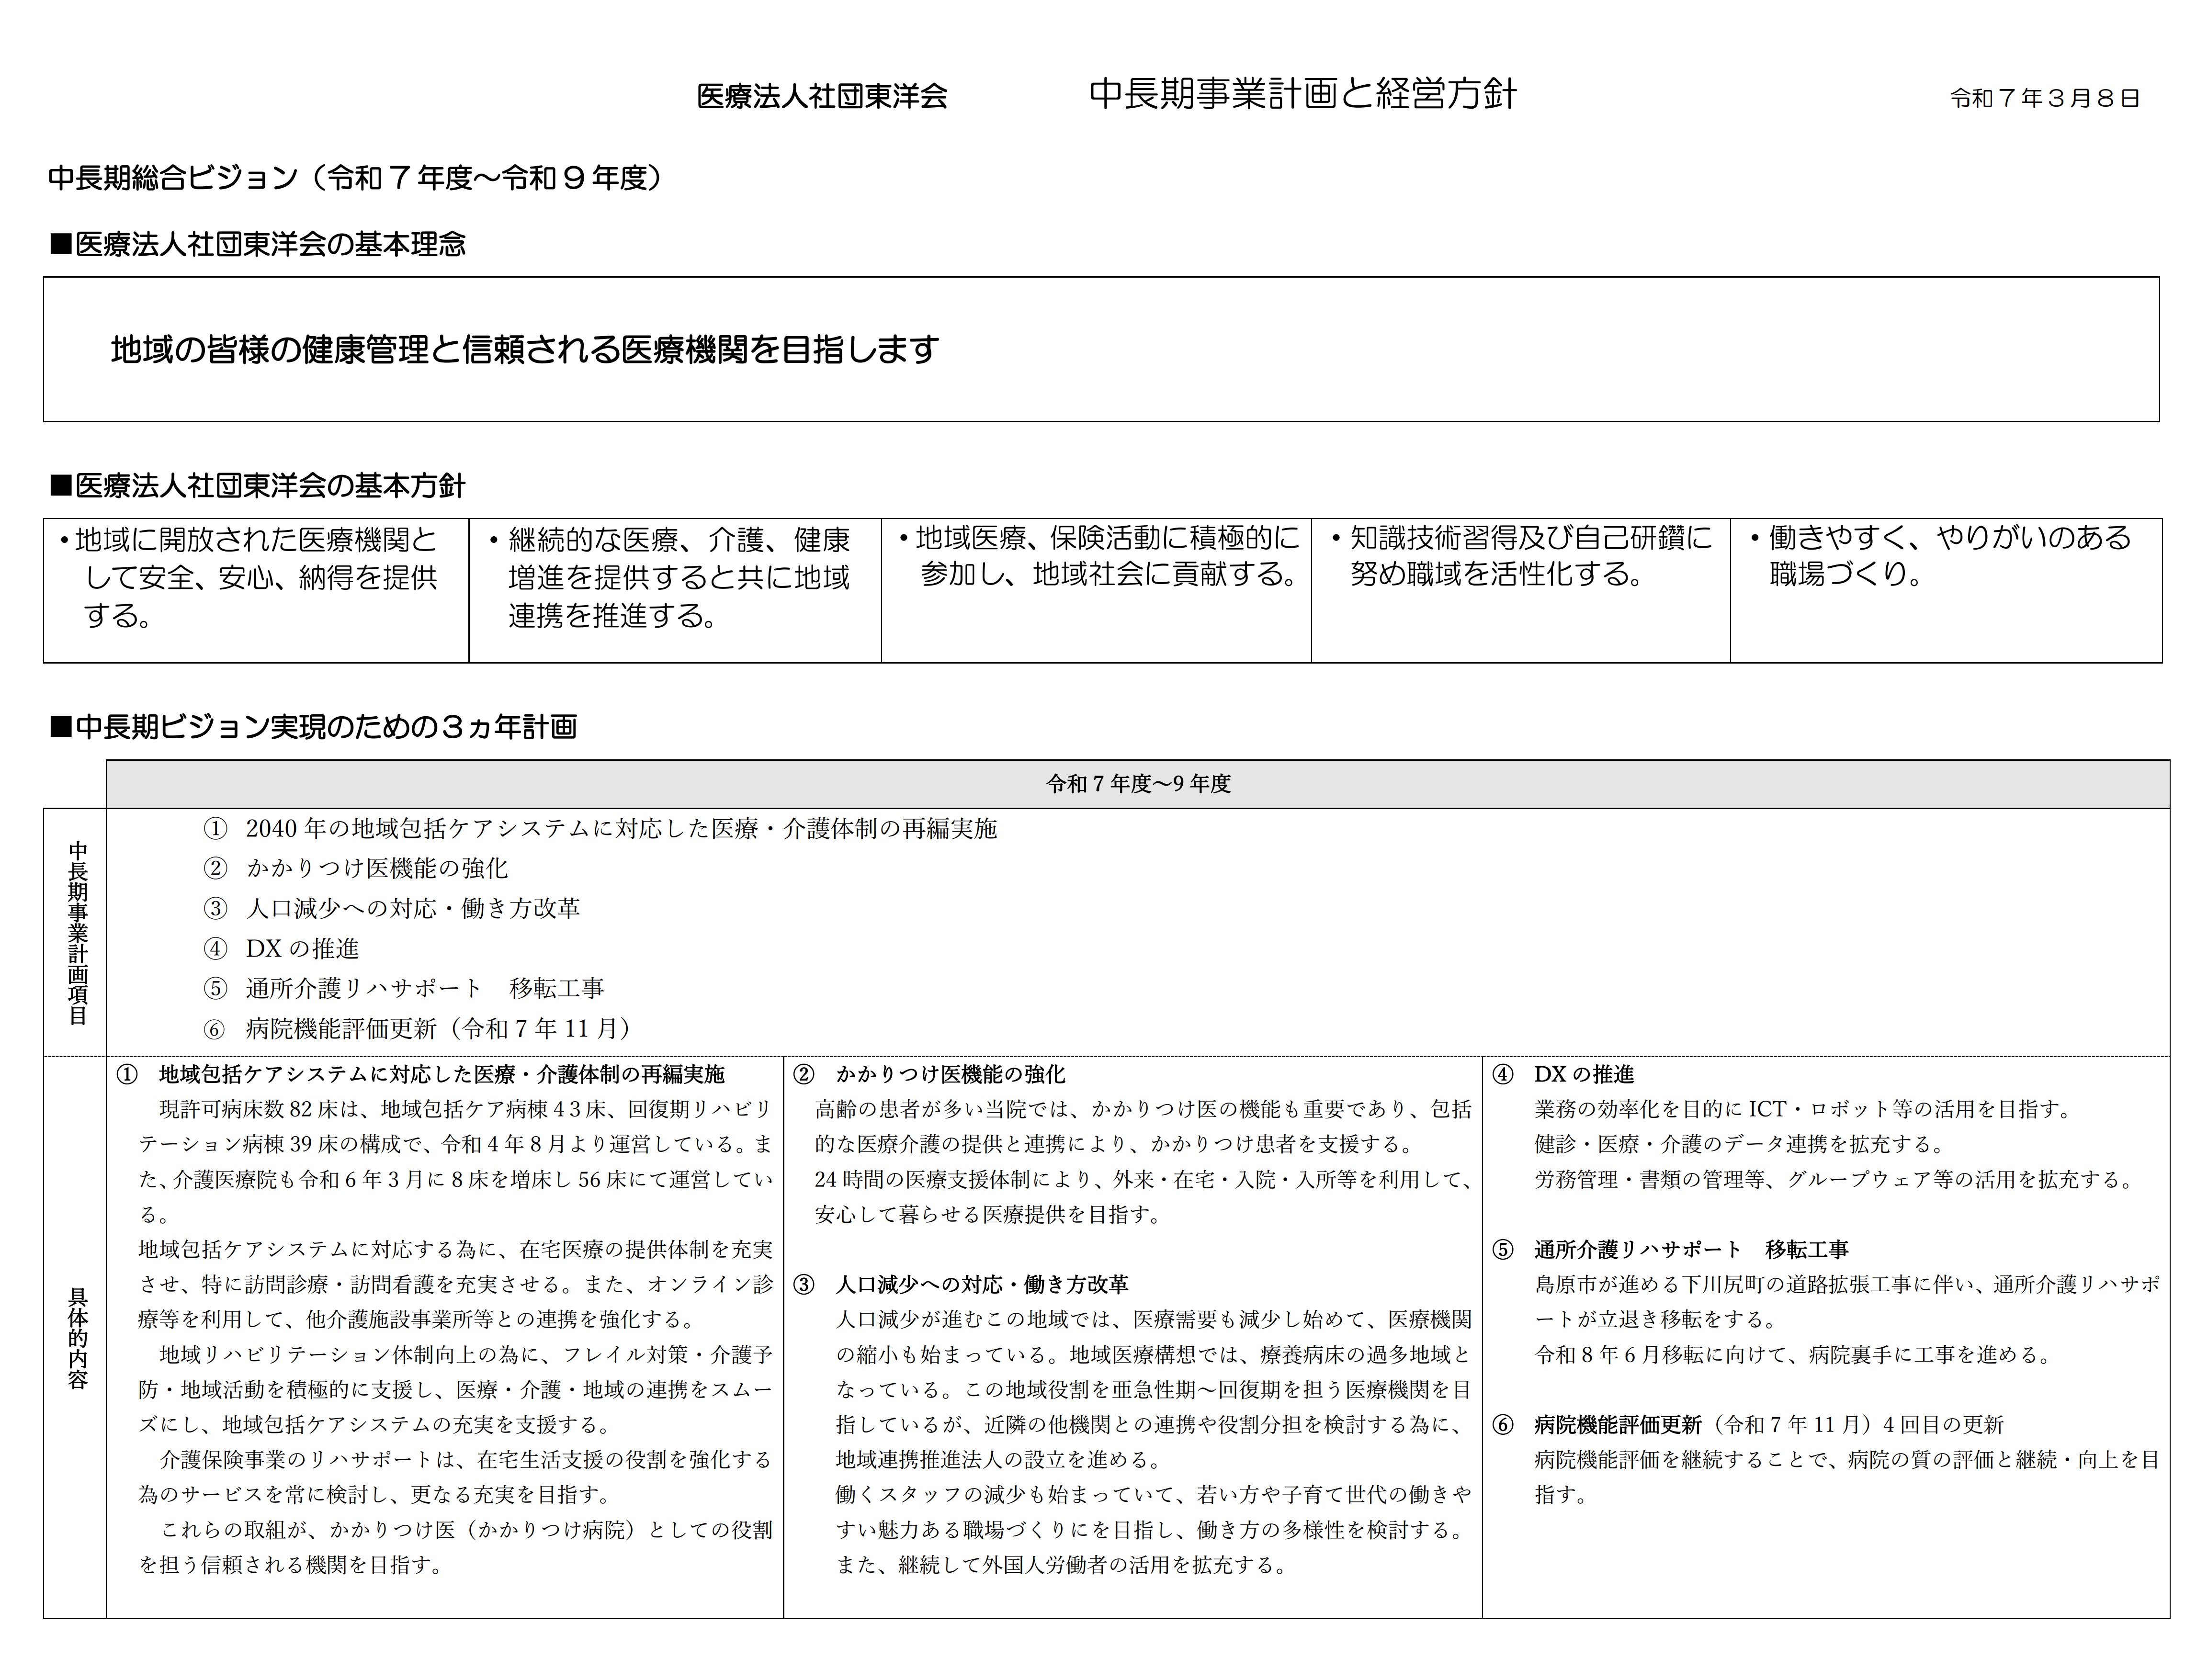Click the organization name 医療法人社団東洋会 in header

click(821, 96)
